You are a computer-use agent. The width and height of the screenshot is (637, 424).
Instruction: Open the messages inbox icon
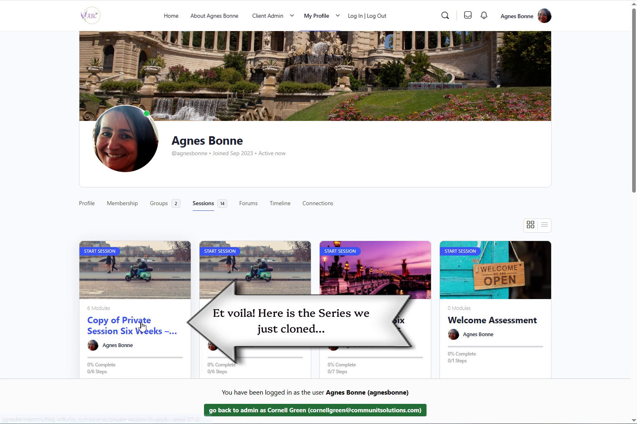(468, 15)
